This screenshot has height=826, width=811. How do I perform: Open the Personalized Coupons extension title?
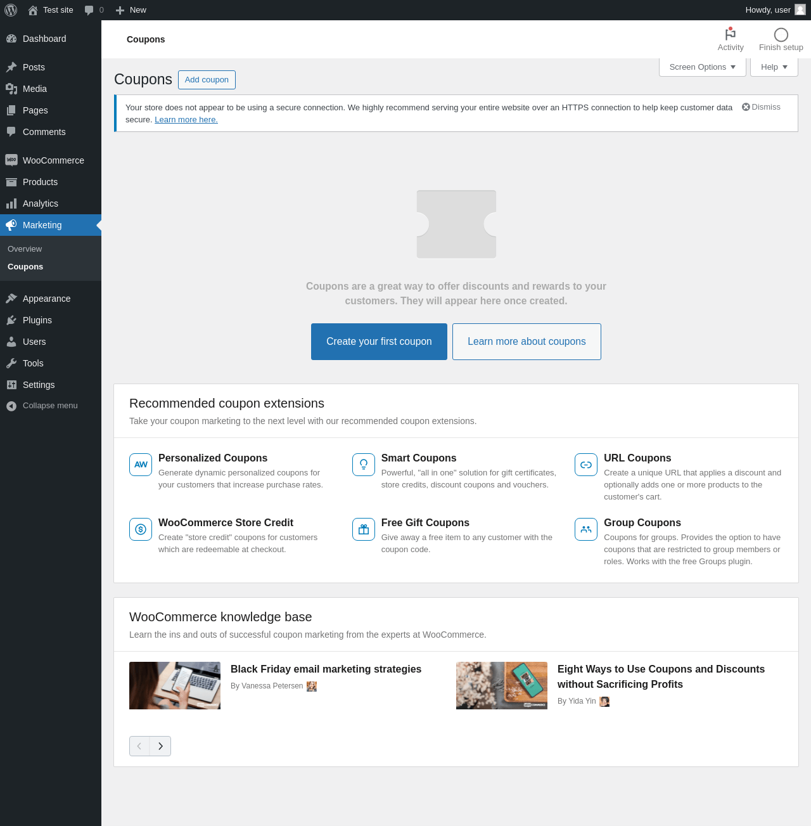pyautogui.click(x=213, y=458)
